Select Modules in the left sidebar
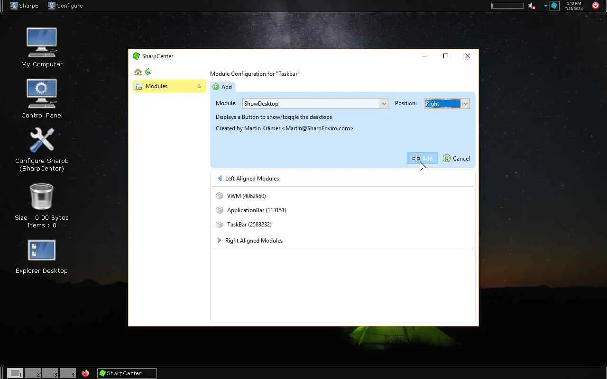607x379 pixels. pyautogui.click(x=169, y=86)
